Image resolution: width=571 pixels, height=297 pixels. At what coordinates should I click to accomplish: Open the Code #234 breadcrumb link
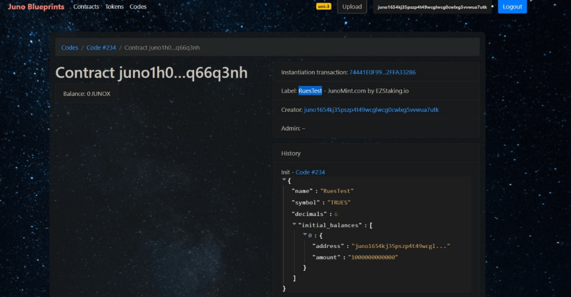(101, 48)
